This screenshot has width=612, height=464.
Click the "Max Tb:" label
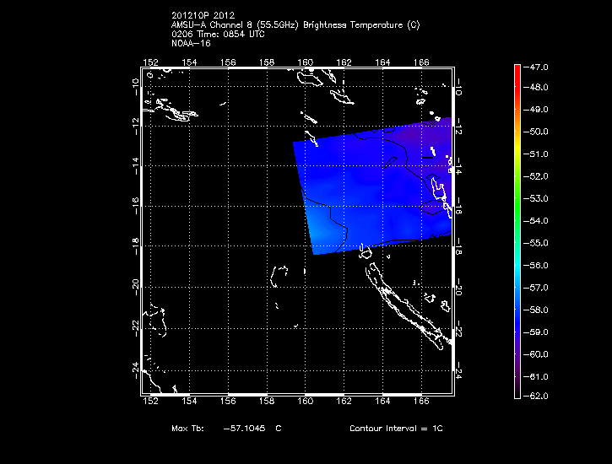[187, 428]
